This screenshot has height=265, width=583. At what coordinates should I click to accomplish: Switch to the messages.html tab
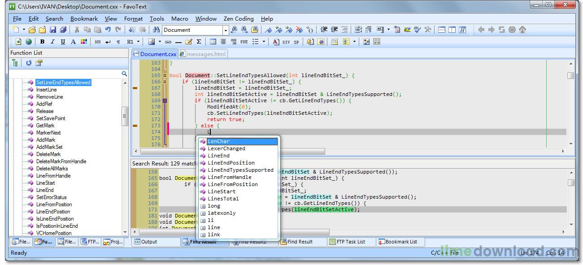coord(203,54)
